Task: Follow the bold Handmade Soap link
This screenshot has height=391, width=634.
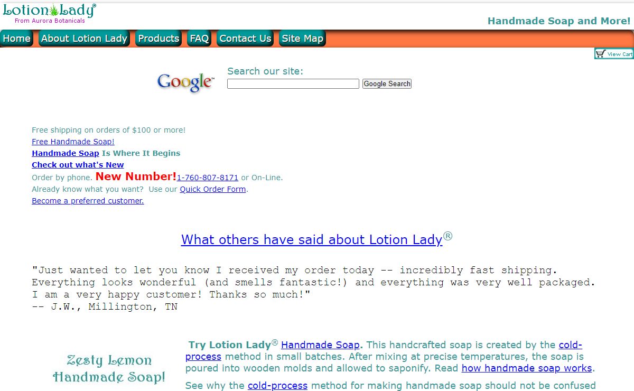Action: pos(66,153)
